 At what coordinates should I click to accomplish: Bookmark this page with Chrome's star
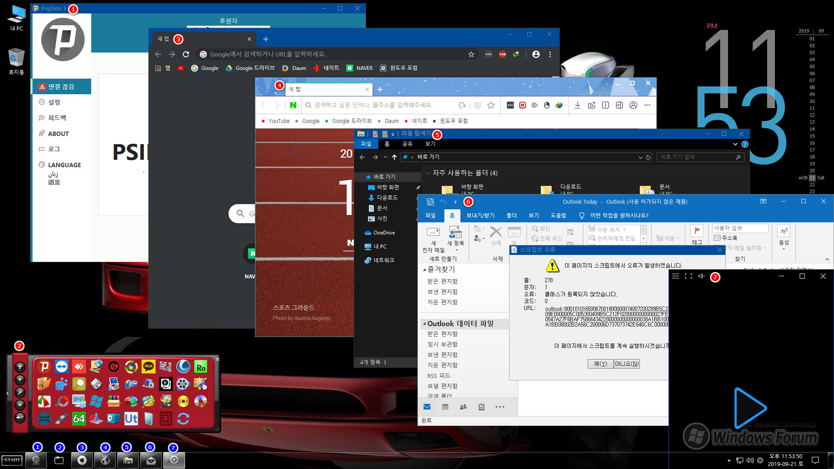[x=471, y=54]
